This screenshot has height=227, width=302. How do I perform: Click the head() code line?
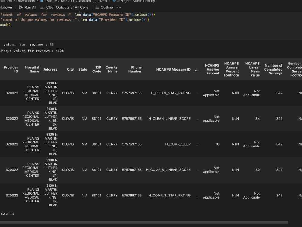[5, 25]
